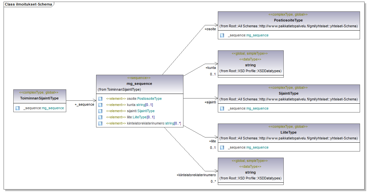This screenshot has width=373, height=196.
Task: Select the ToiminnanSijaintiType class header
Action: [40, 98]
